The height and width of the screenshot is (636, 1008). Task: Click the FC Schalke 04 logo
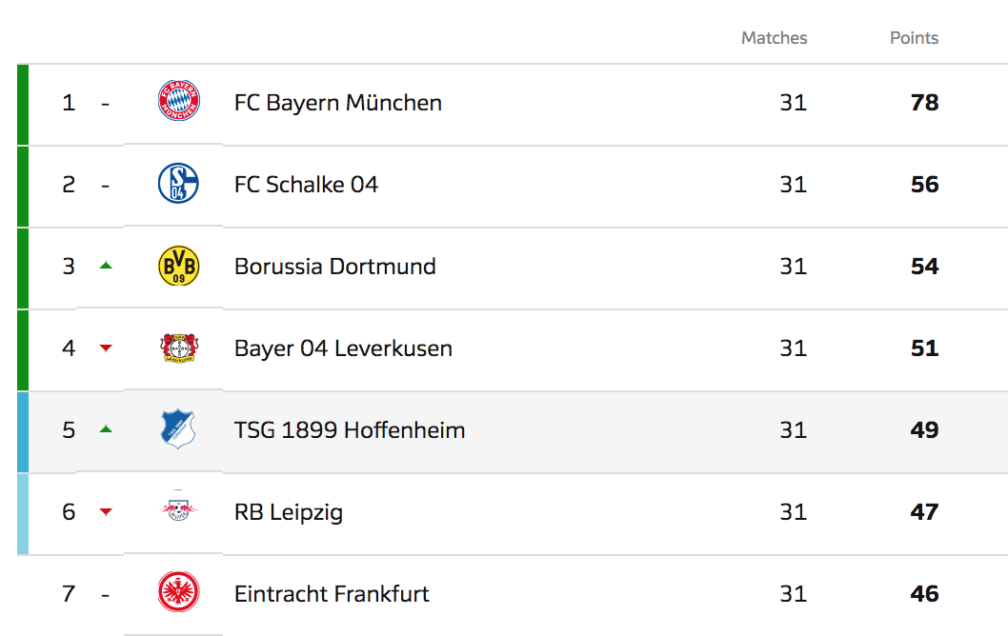178,184
